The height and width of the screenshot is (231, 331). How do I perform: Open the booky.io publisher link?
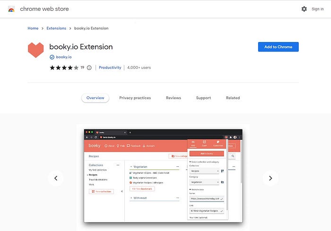[x=64, y=57]
